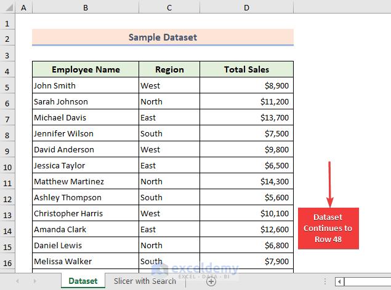Click Ashley Thompson's South region cell
The width and height of the screenshot is (391, 290).
(x=169, y=197)
